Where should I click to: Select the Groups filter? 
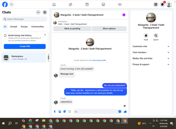point(24,27)
